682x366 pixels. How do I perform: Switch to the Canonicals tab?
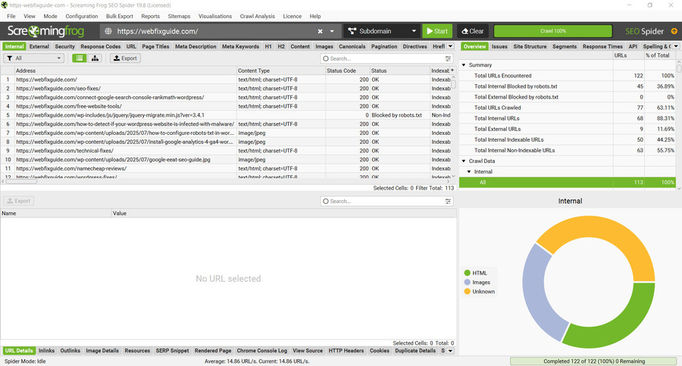coord(352,46)
